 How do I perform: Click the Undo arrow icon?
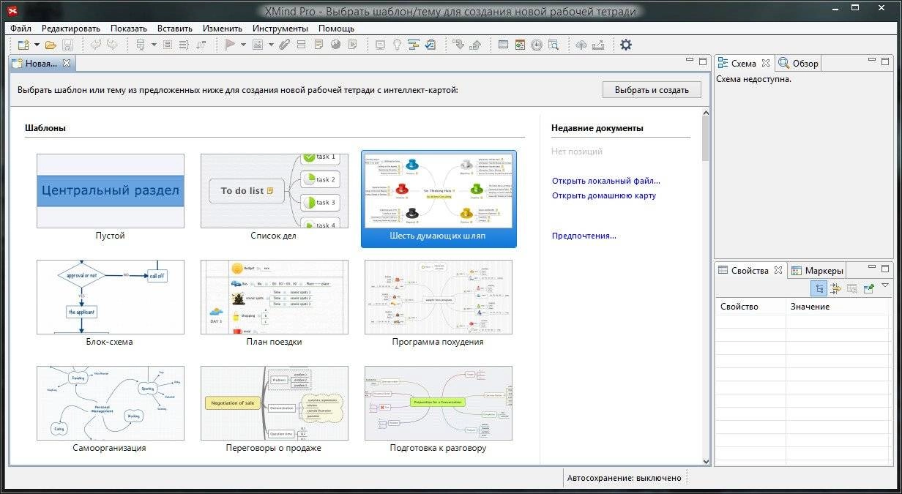[95, 45]
